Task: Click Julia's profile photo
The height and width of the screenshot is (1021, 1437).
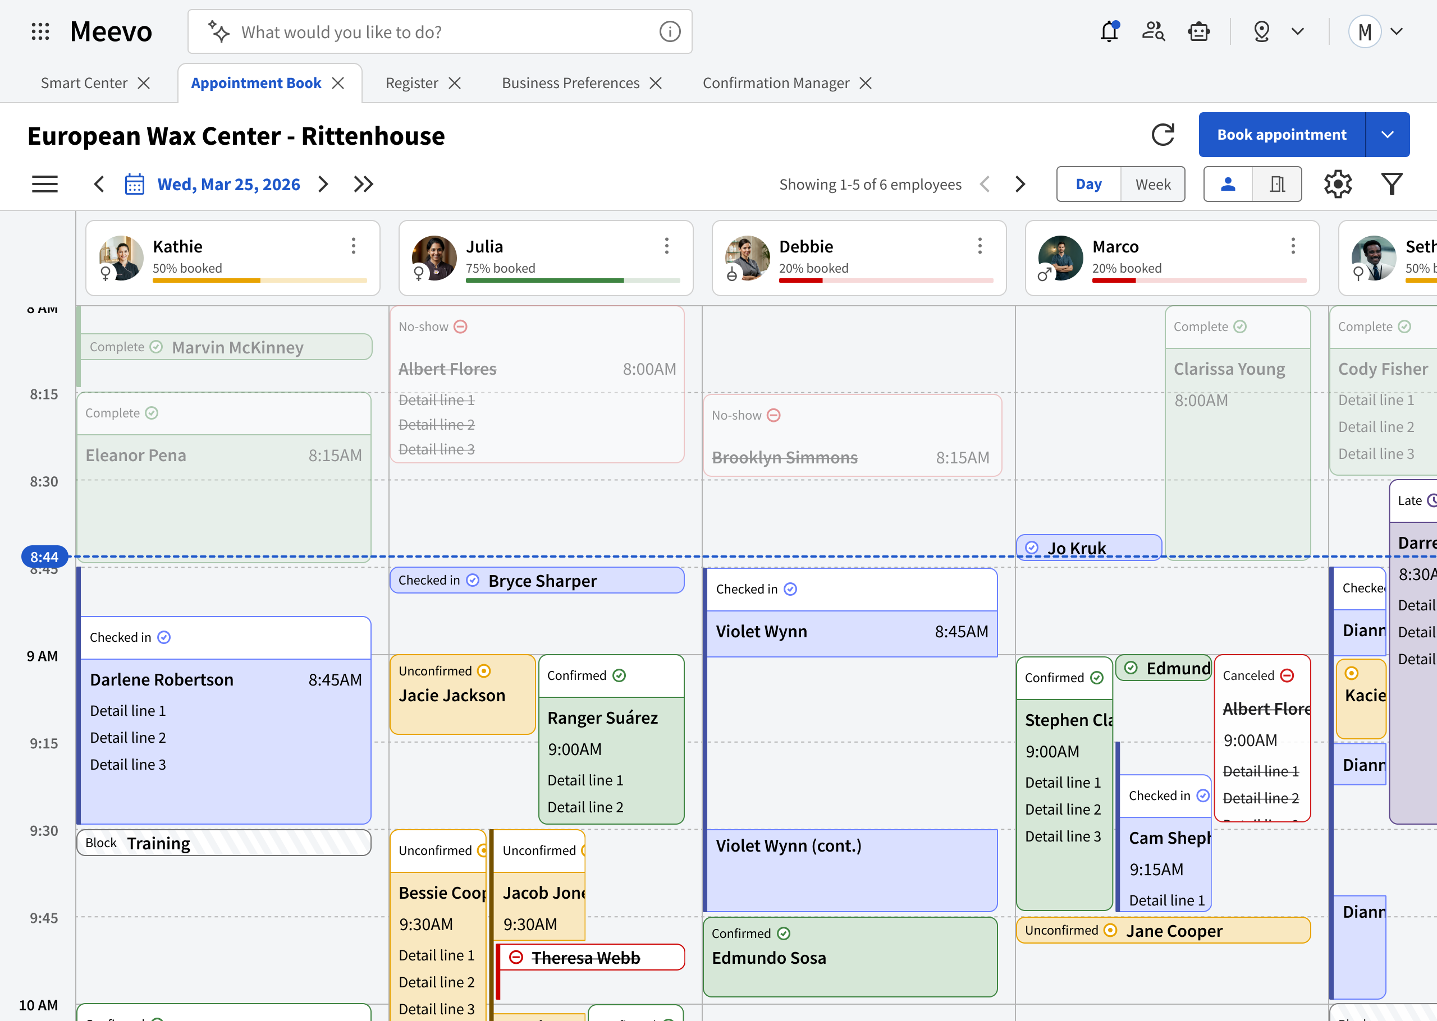Action: tap(434, 257)
